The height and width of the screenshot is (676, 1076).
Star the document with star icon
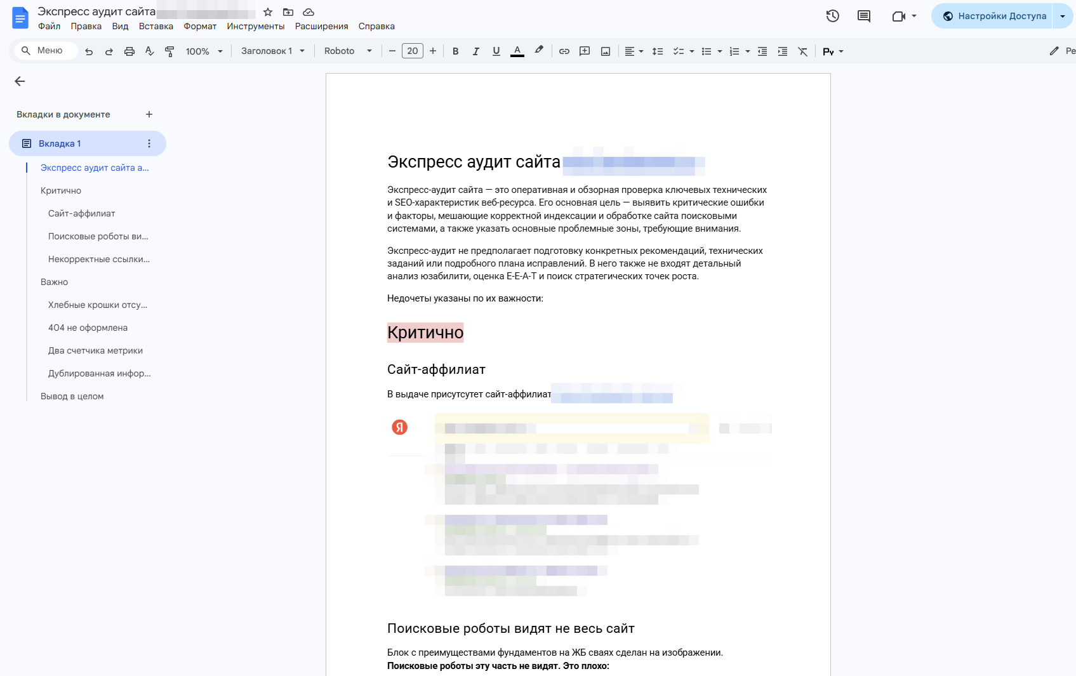click(268, 12)
